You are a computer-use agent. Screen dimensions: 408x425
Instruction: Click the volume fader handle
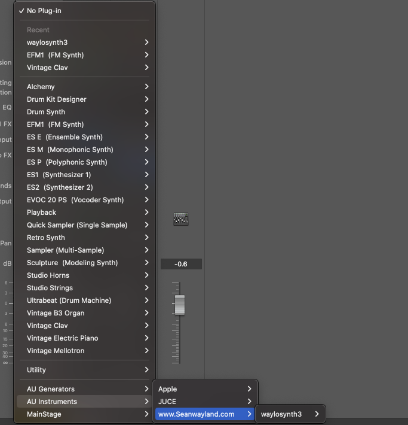(x=180, y=305)
